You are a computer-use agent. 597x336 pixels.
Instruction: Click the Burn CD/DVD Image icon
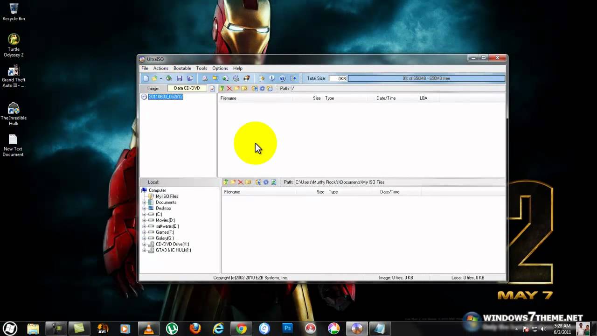point(247,78)
